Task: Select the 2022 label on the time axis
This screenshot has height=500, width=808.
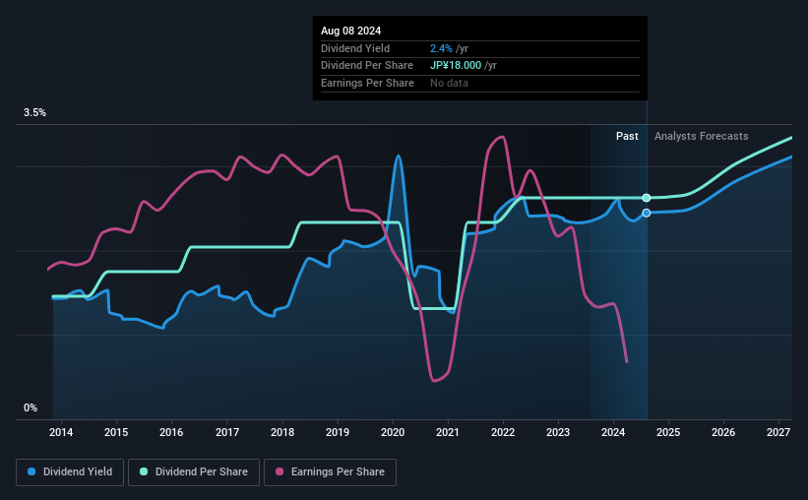Action: pyautogui.click(x=503, y=432)
